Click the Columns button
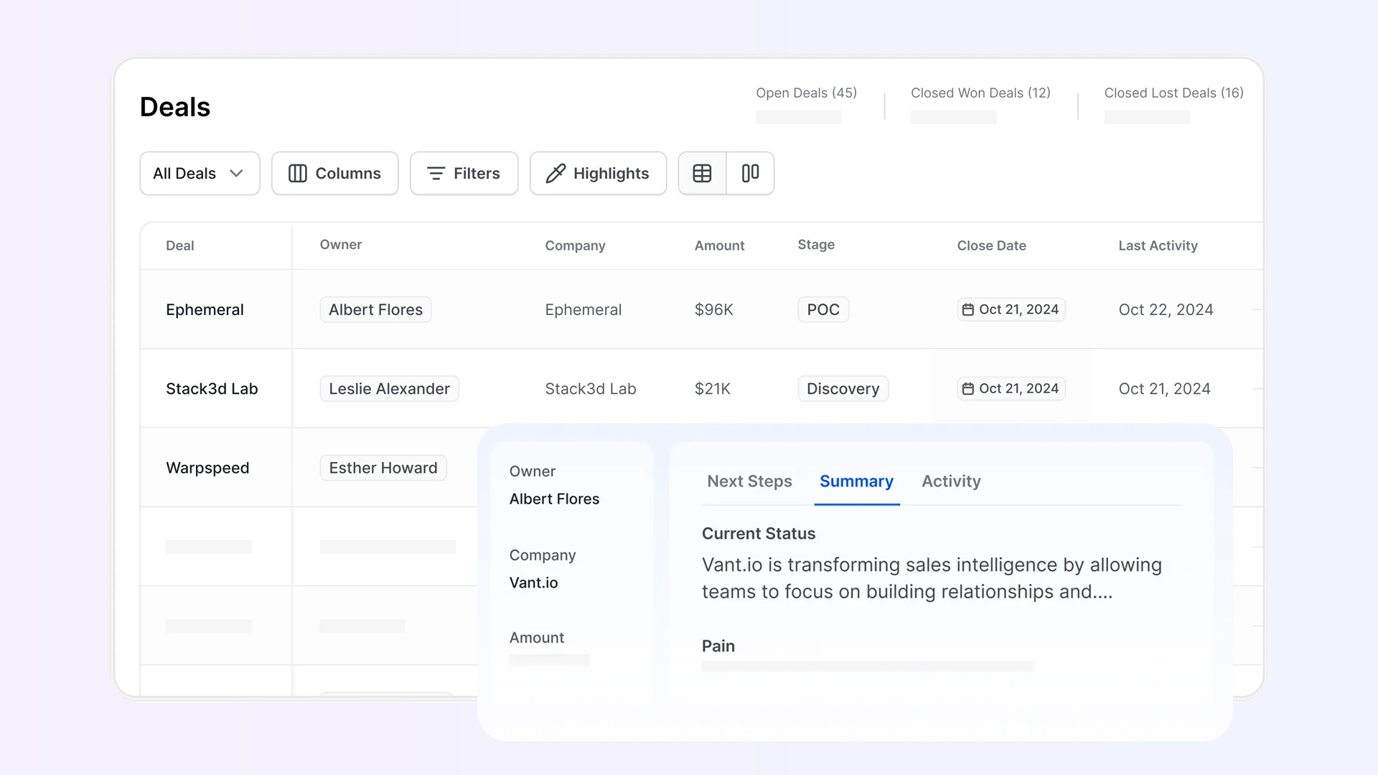This screenshot has width=1378, height=775. click(x=334, y=173)
